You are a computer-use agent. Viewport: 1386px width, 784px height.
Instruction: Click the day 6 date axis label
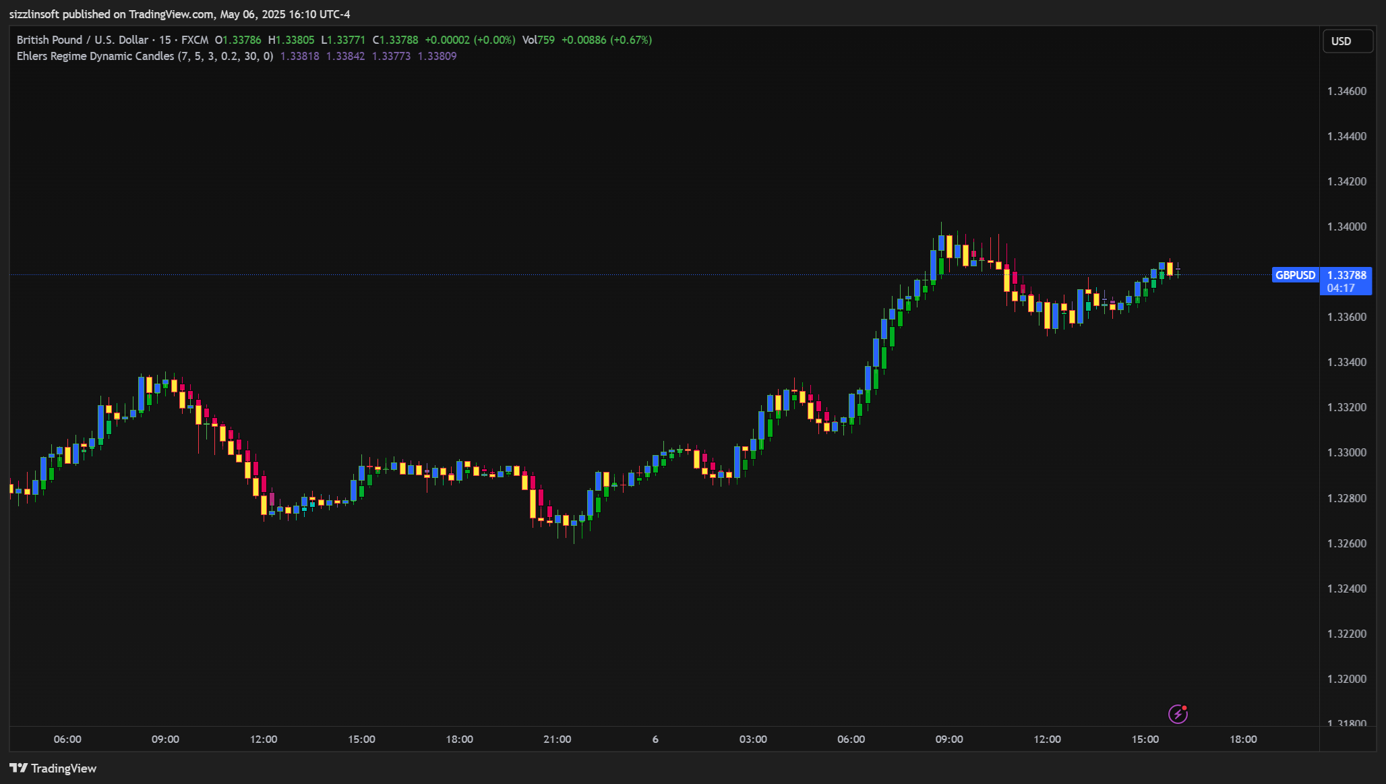click(x=655, y=740)
